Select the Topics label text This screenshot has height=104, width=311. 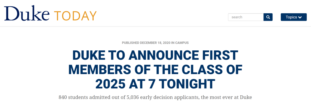click(291, 17)
